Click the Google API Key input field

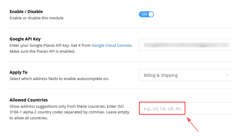pos(186,45)
